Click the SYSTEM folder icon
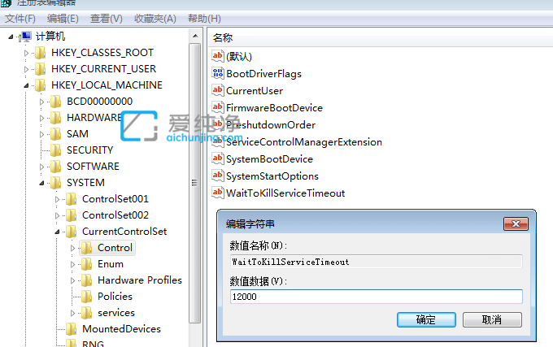This screenshot has width=553, height=347. click(56, 183)
